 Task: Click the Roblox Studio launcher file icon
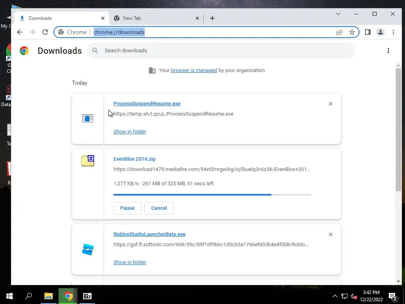pyautogui.click(x=88, y=249)
